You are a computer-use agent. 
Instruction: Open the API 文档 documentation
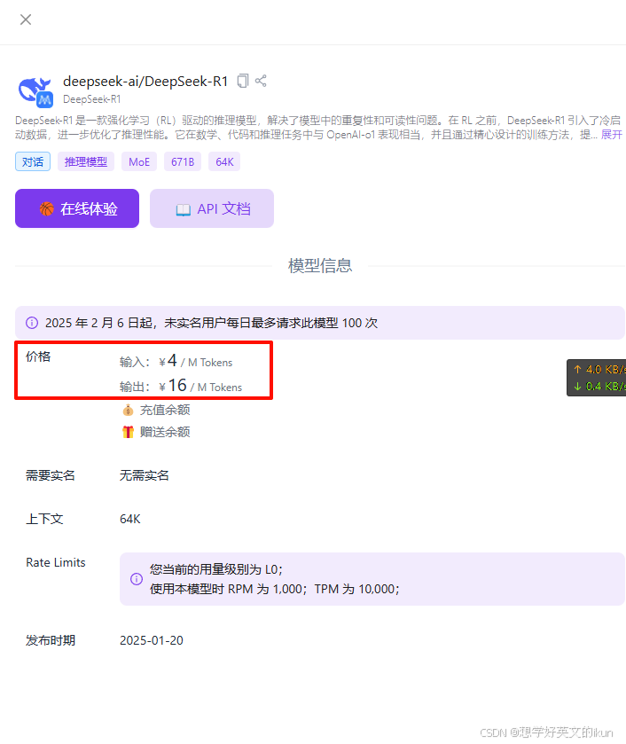click(x=212, y=208)
